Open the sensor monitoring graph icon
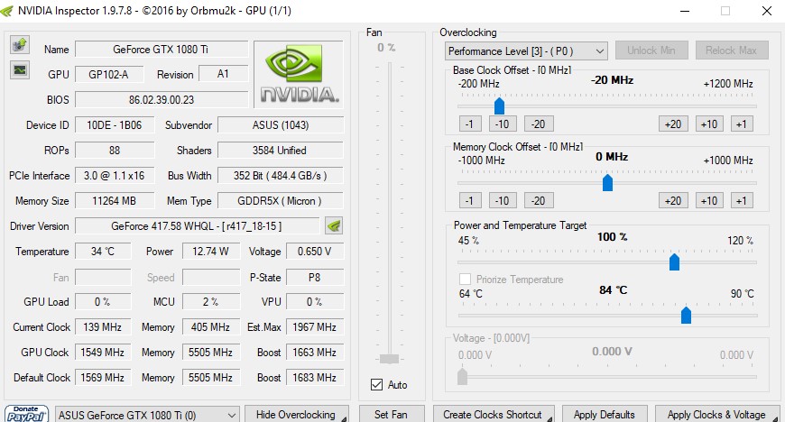This screenshot has height=422, width=785. 20,69
